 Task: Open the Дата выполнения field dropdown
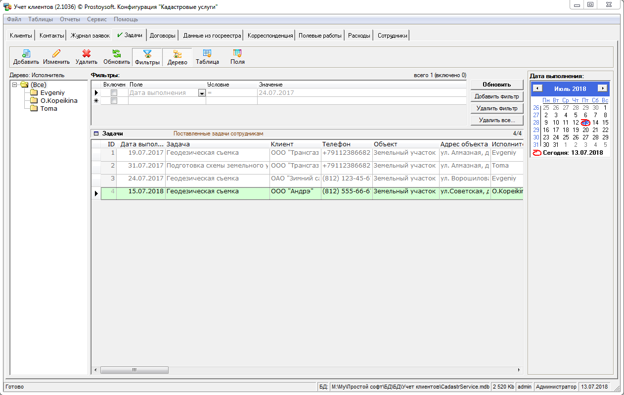tap(202, 93)
